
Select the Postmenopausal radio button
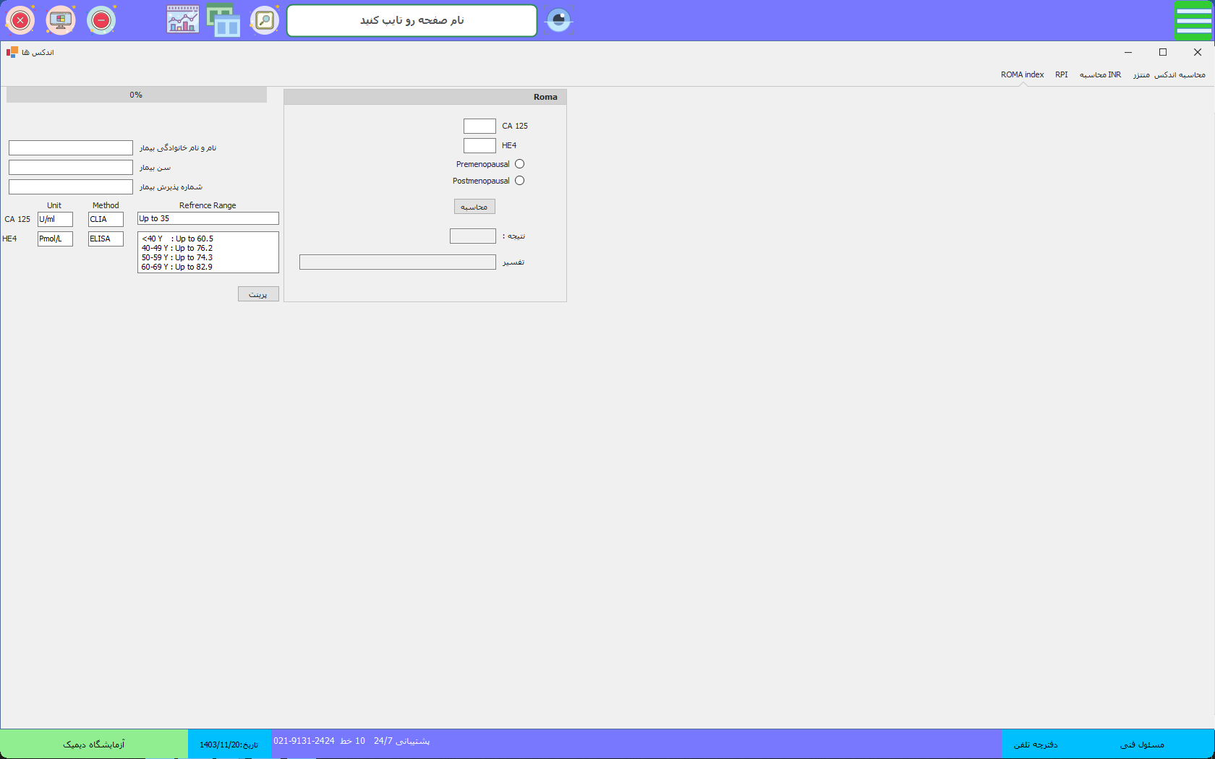pos(519,181)
